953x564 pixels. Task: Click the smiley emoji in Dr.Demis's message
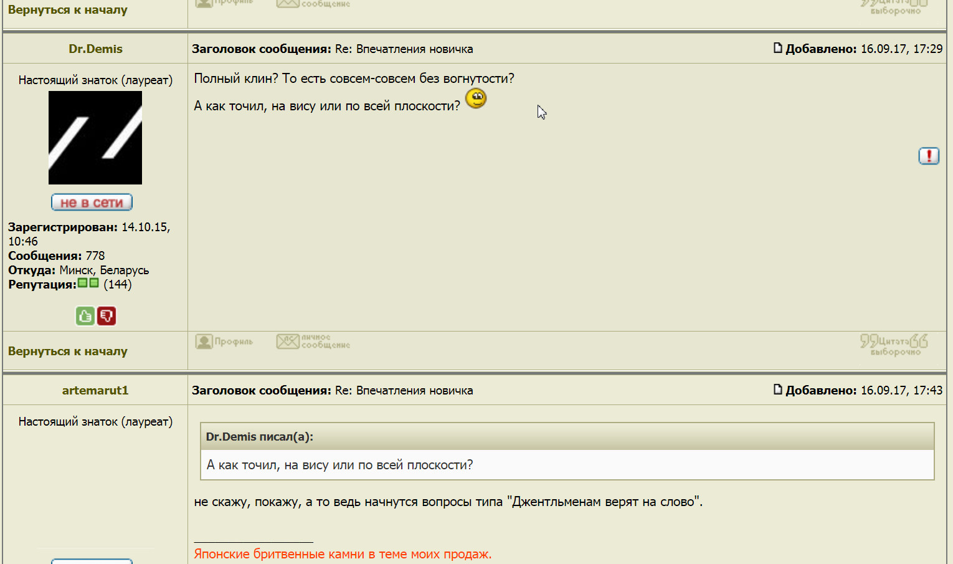click(476, 98)
